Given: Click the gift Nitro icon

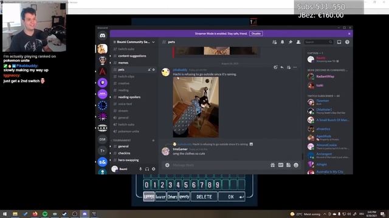Looking at the screenshot, I should click(273, 165).
